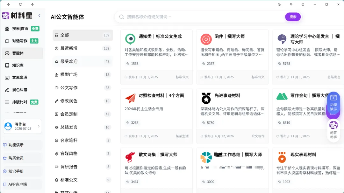Select the 全部 category
344x193 pixels.
tap(83, 35)
